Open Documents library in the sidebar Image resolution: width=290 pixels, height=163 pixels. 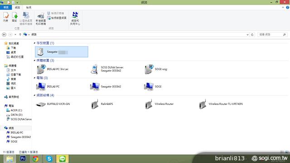[x=11, y=70]
